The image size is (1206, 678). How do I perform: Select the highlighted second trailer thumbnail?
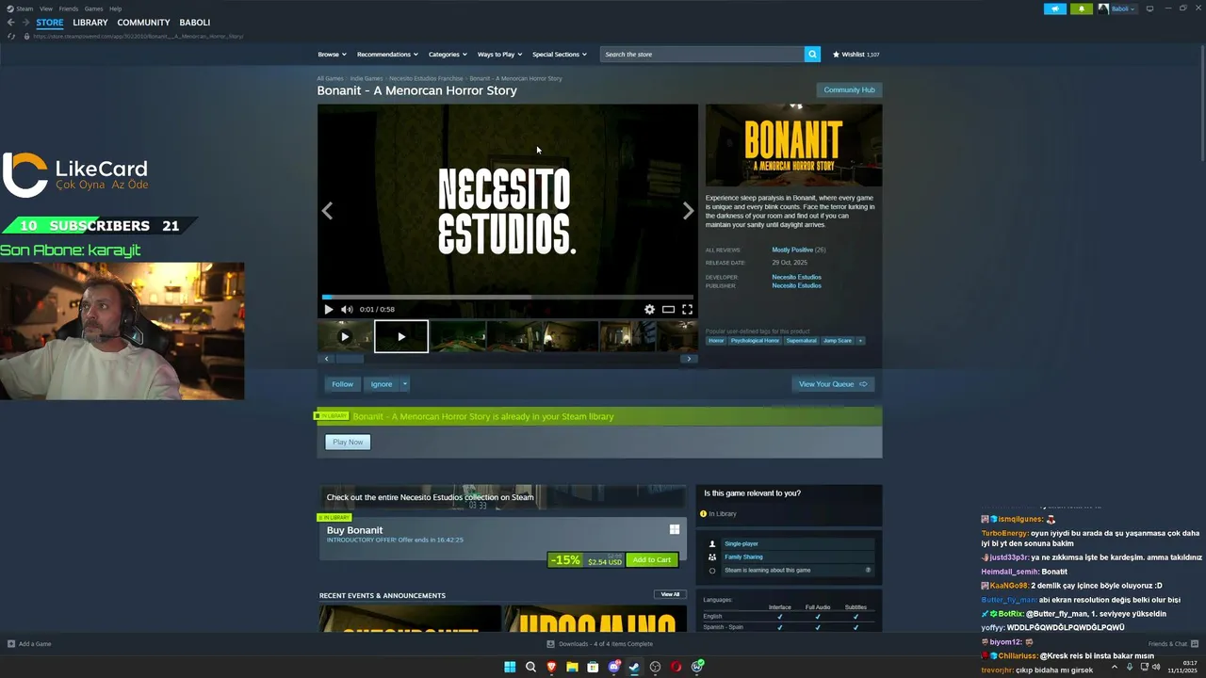[x=401, y=336]
